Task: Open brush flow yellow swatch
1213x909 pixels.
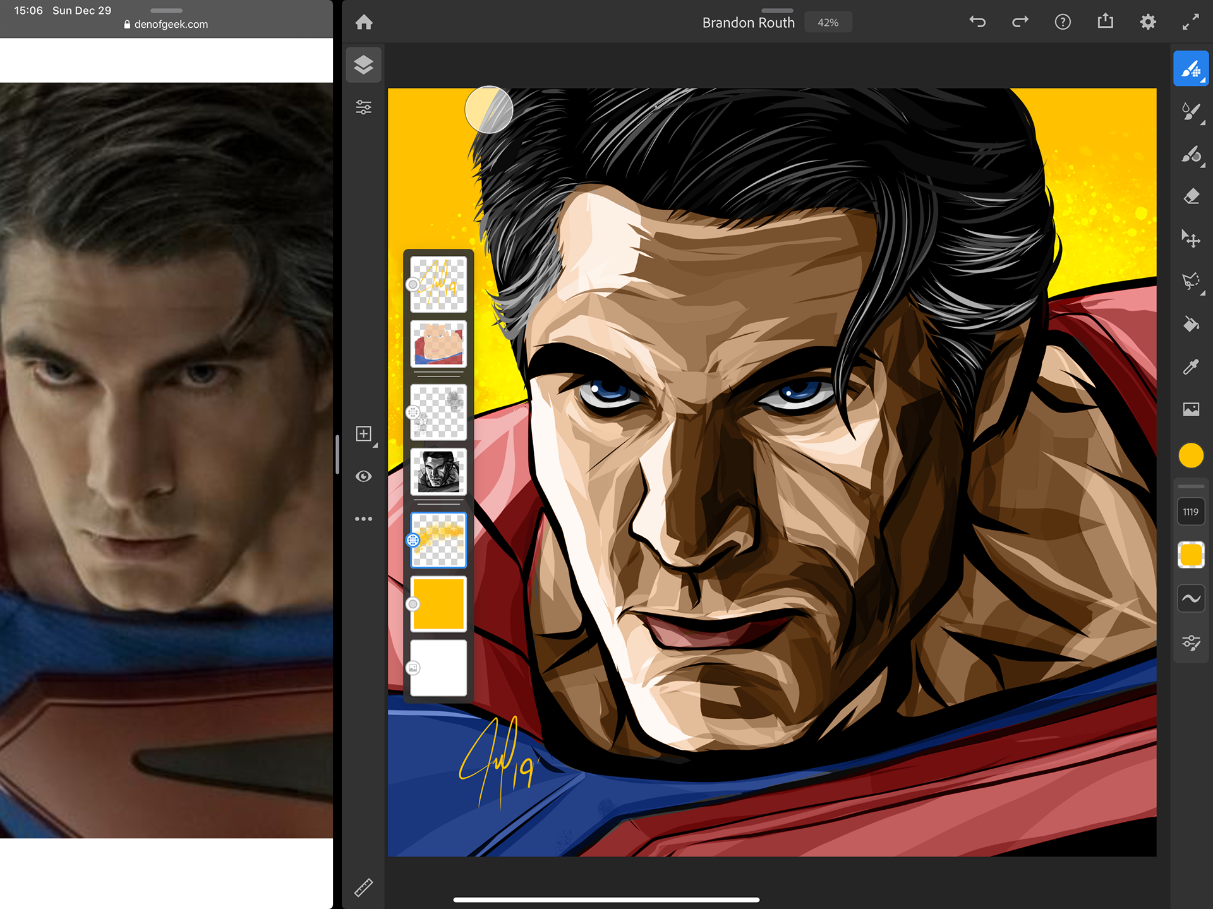Action: pyautogui.click(x=1191, y=555)
